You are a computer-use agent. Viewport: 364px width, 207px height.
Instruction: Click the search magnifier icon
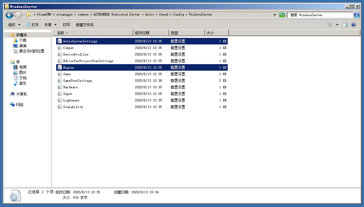(x=357, y=15)
